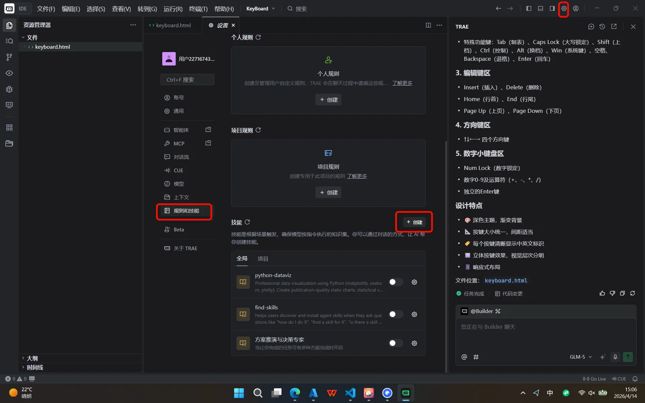Image resolution: width=645 pixels, height=403 pixels.
Task: Click the @ mention icon in chat input
Action: [x=464, y=357]
